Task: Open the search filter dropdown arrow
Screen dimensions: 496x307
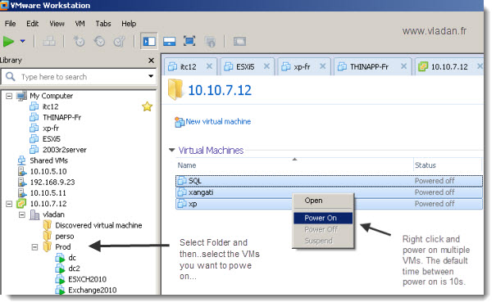Action: [x=151, y=76]
